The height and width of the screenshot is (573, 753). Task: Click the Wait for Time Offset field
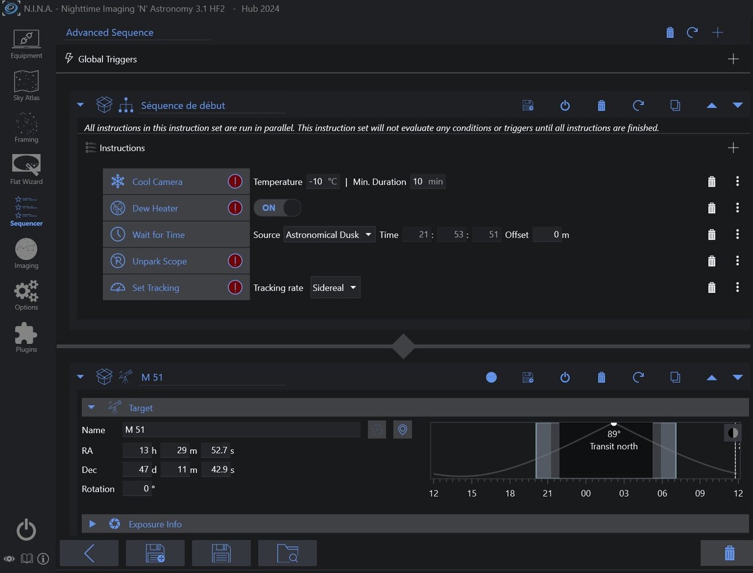point(547,234)
